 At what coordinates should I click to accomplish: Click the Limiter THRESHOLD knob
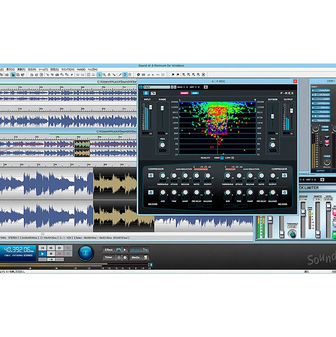tap(292, 234)
